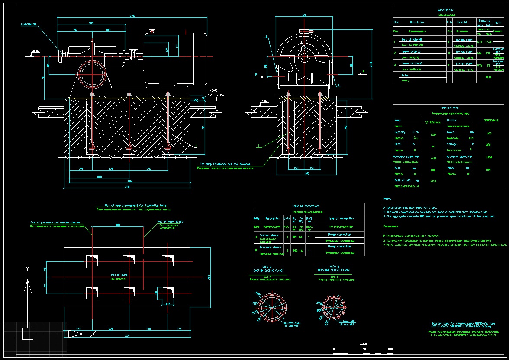Click the UCS Y-axis arrowhead
Screen dimensions: 509x360
(28, 287)
